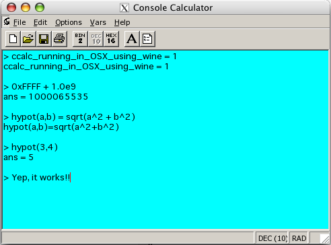The width and height of the screenshot is (331, 245).
Task: Close the window with the red button
Action: [11, 7]
